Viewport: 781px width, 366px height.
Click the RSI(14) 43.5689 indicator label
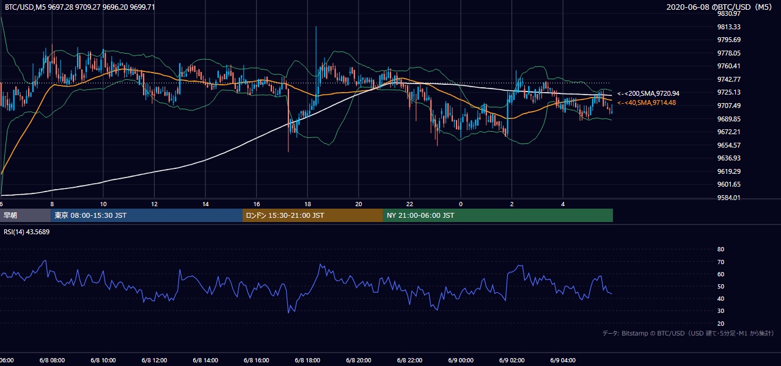(27, 232)
